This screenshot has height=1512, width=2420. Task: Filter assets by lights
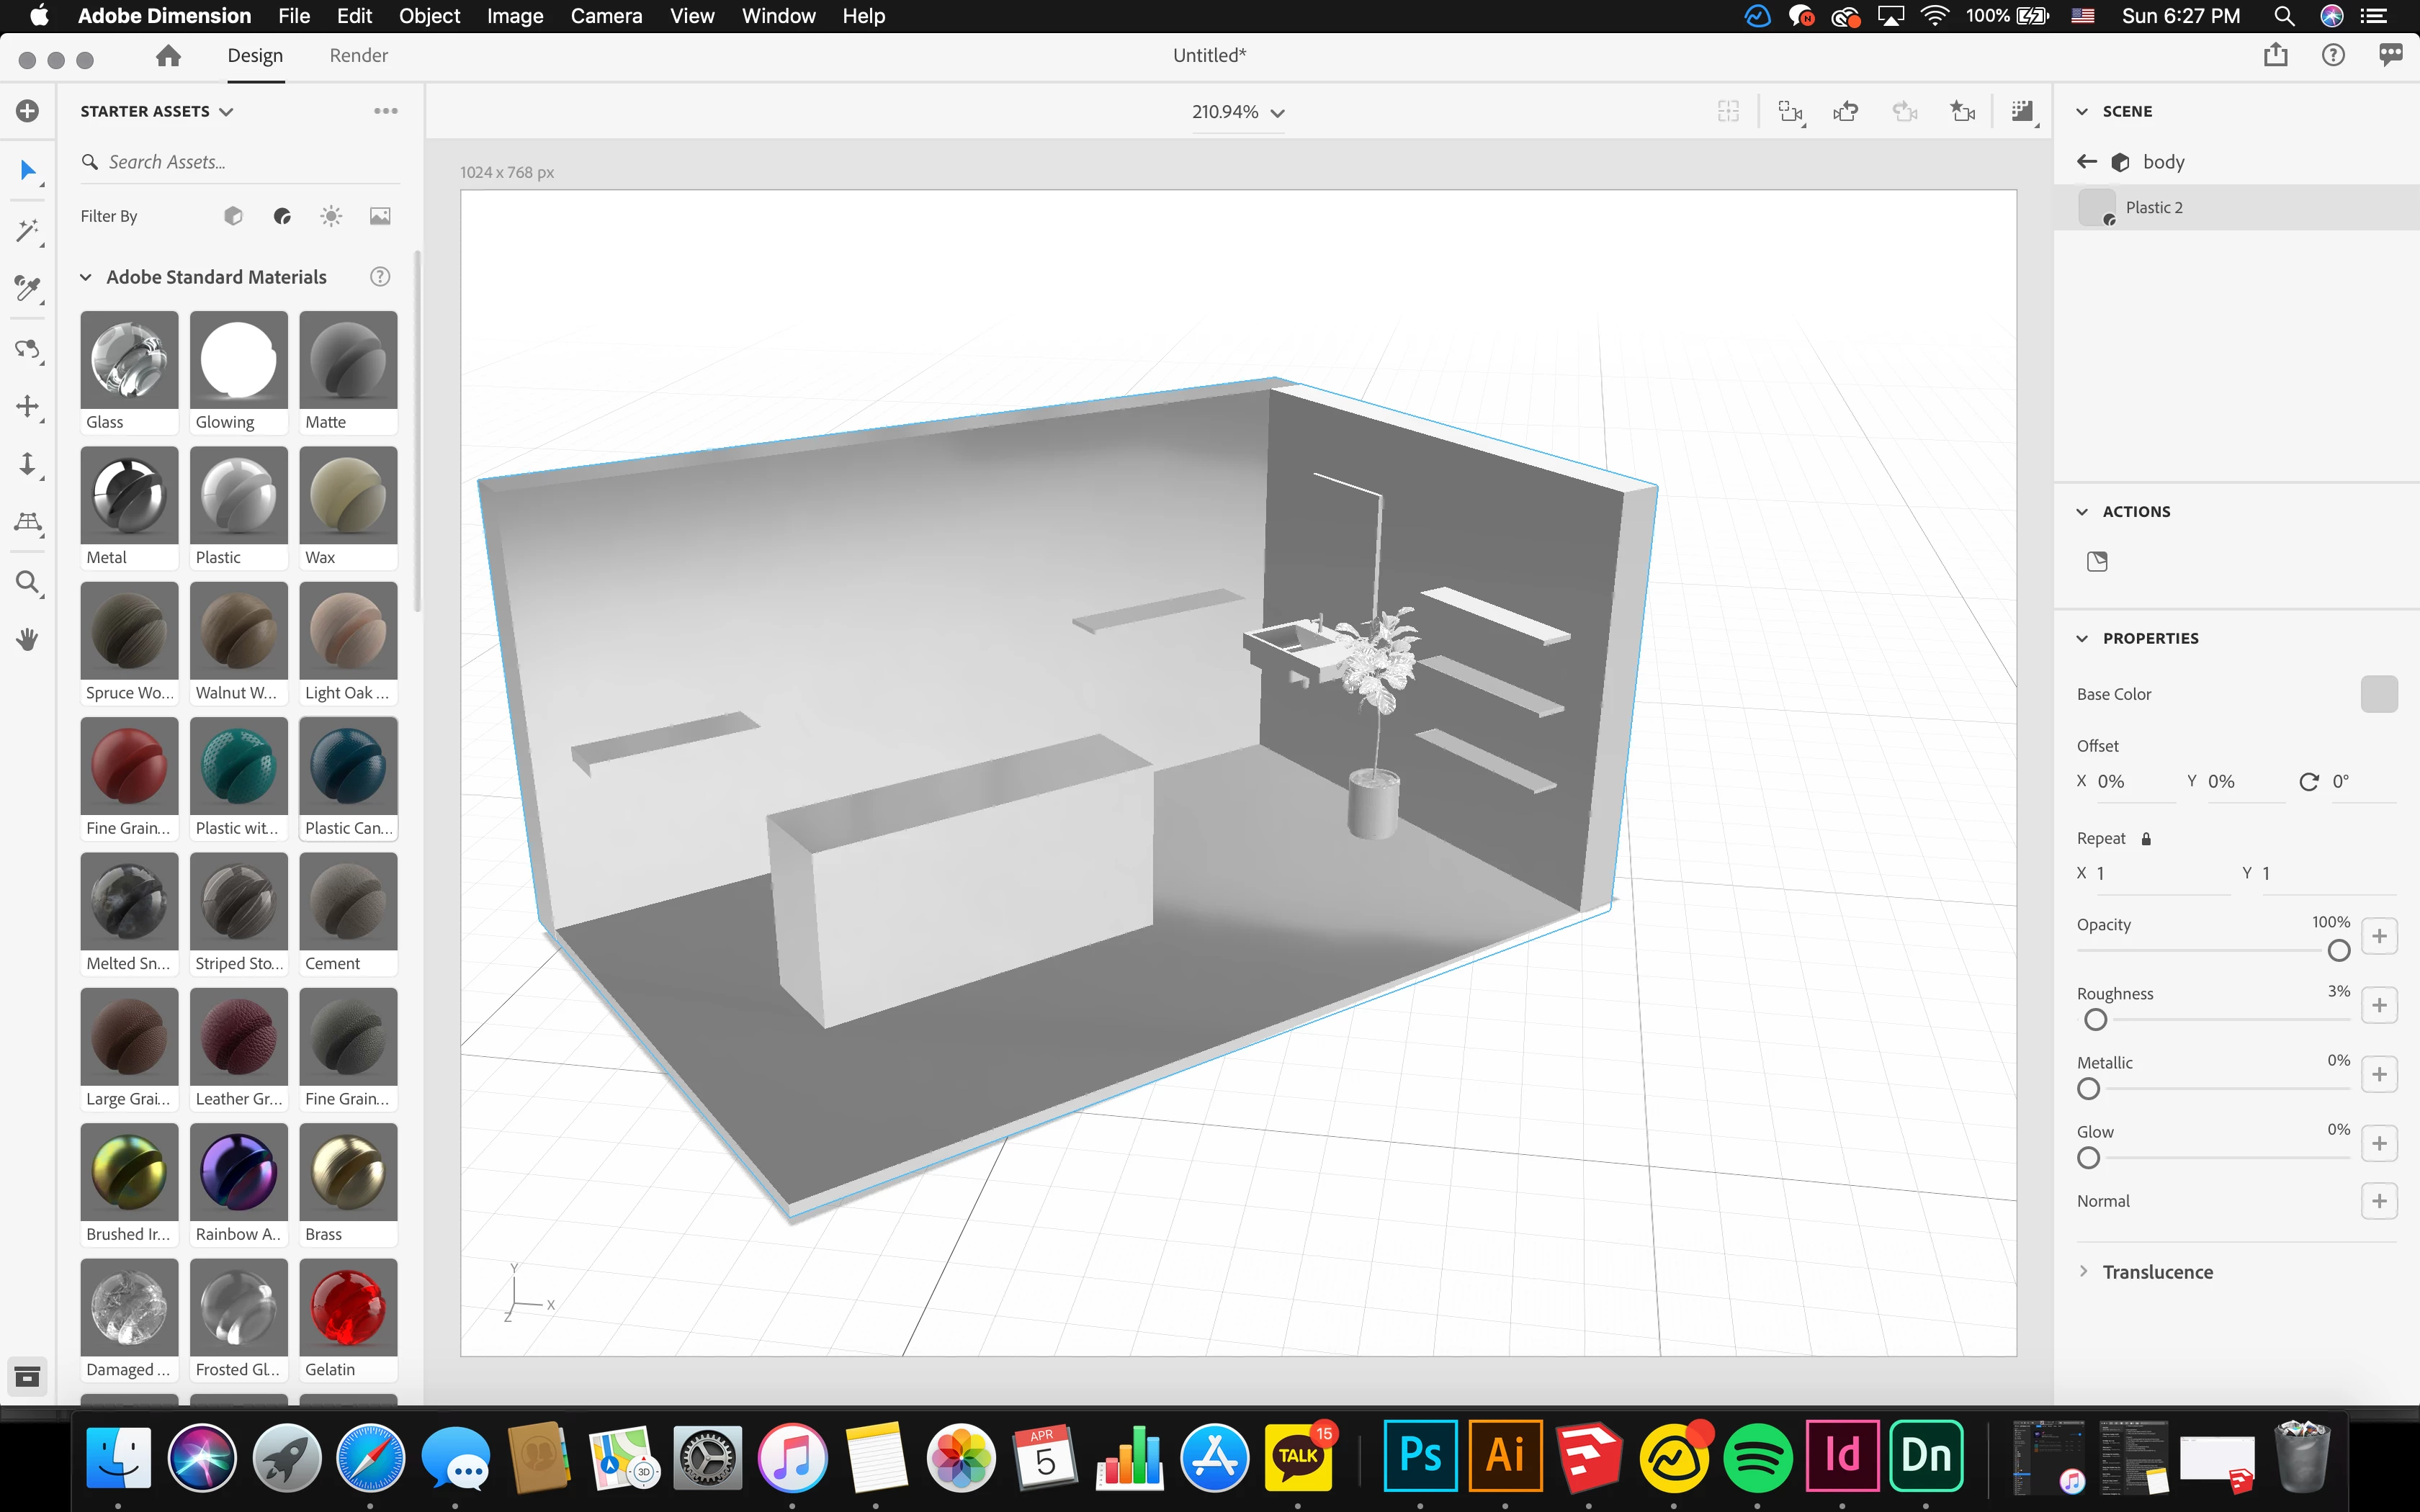click(331, 216)
